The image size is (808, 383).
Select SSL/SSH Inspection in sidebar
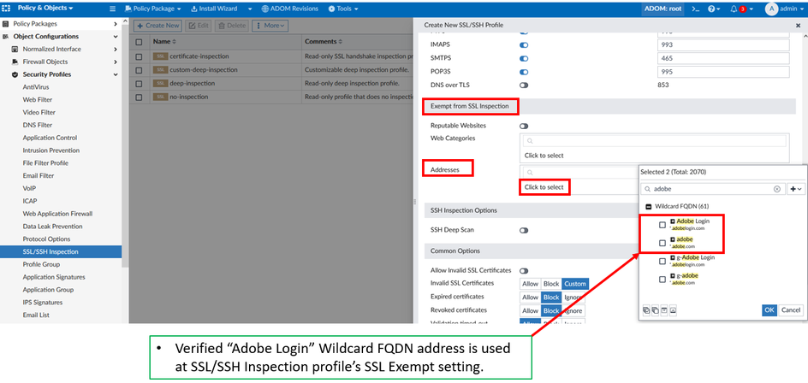pyautogui.click(x=61, y=251)
